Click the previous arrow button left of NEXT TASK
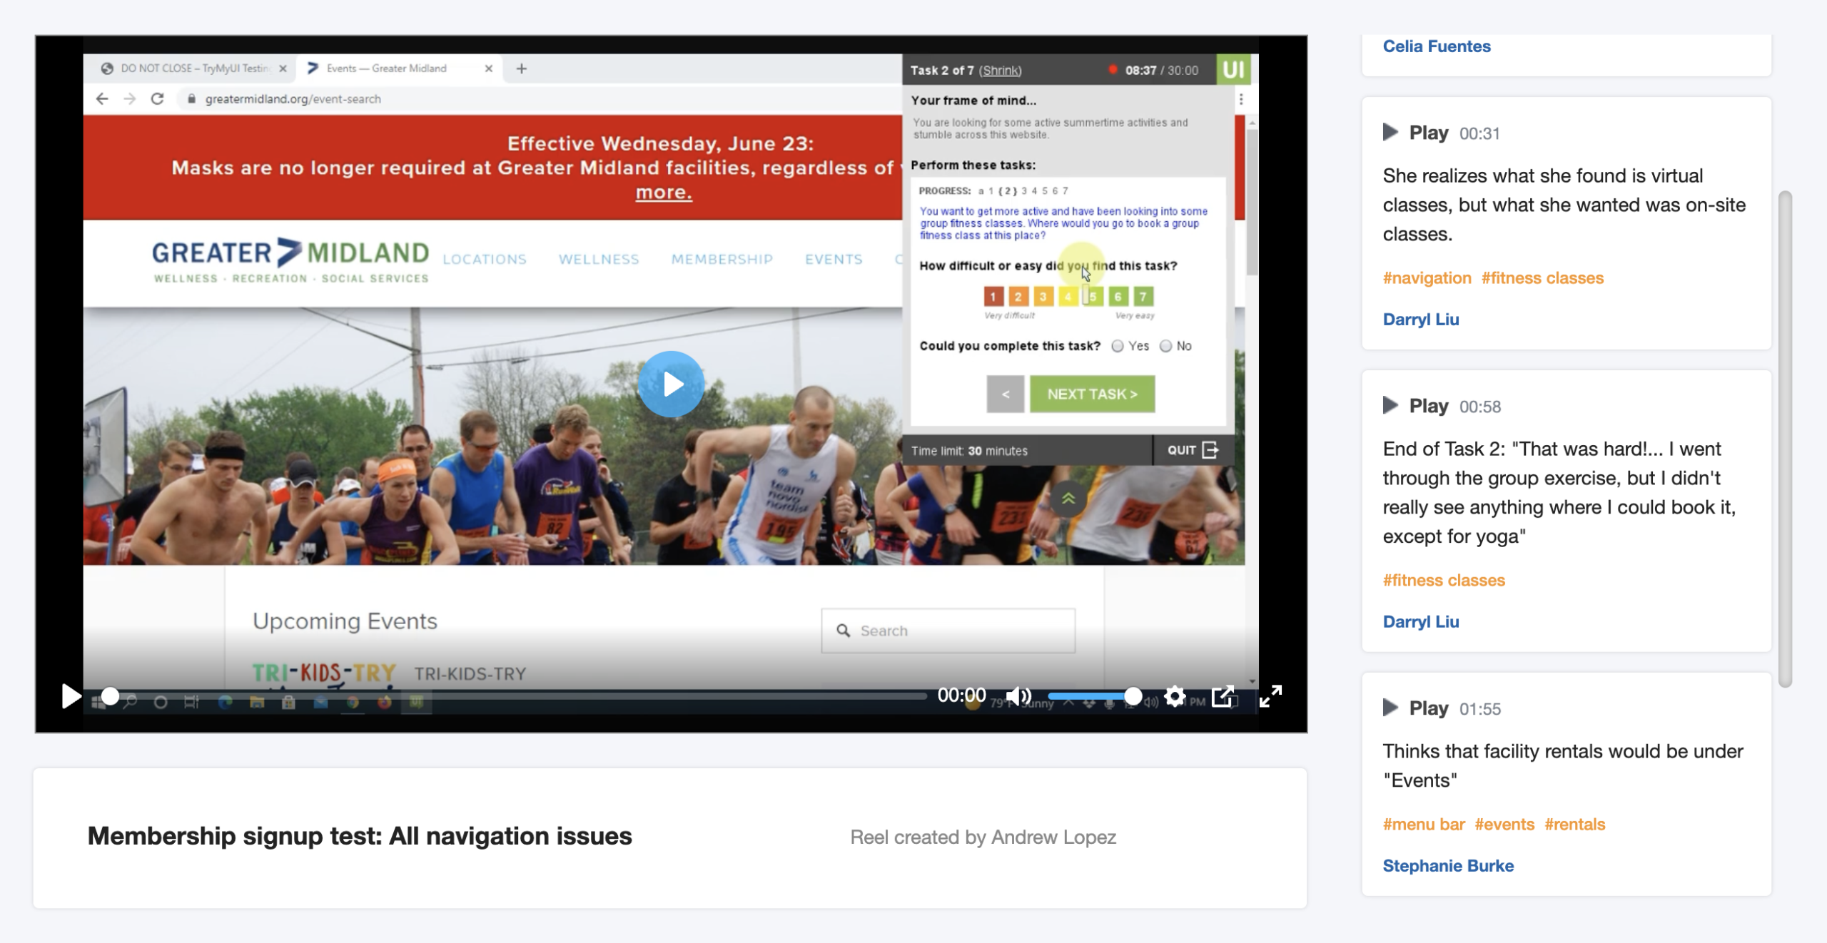The image size is (1827, 943). point(1006,394)
